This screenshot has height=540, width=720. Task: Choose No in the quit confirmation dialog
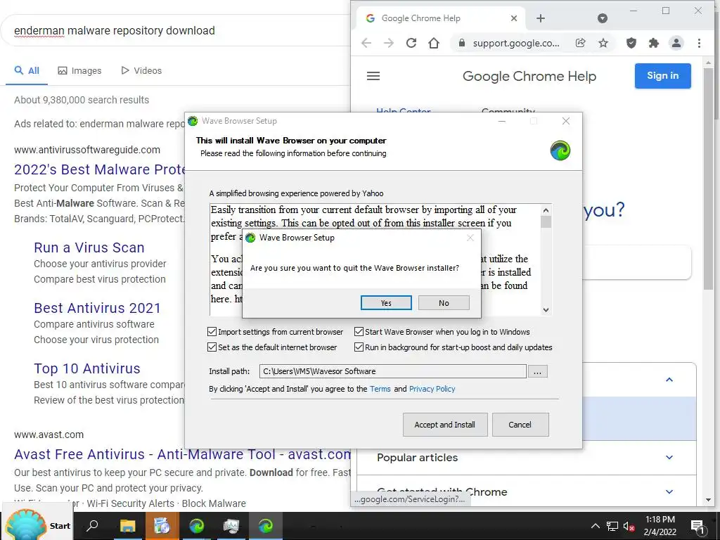click(444, 303)
